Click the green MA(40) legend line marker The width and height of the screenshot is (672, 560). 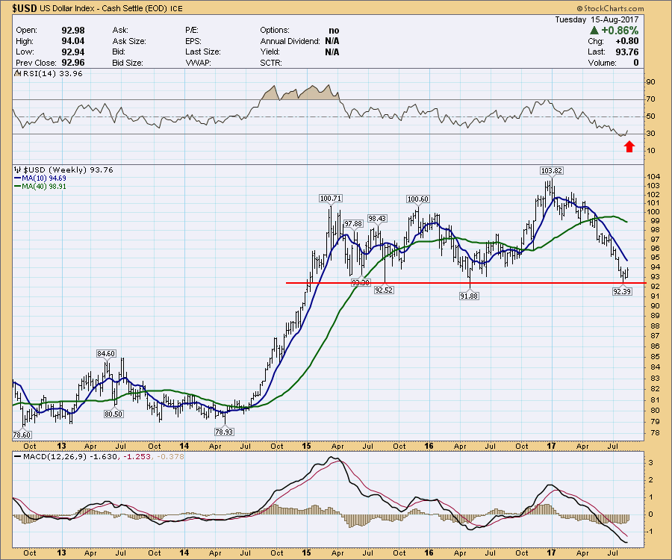pos(19,188)
